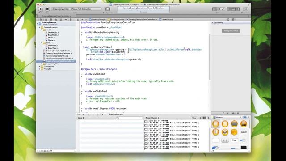Screen dimensions: 286x161
Task: Hide the debug area with the toggle icon
Action: click(78, 114)
